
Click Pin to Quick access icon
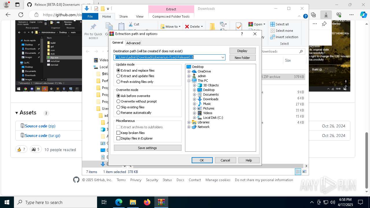[93, 31]
